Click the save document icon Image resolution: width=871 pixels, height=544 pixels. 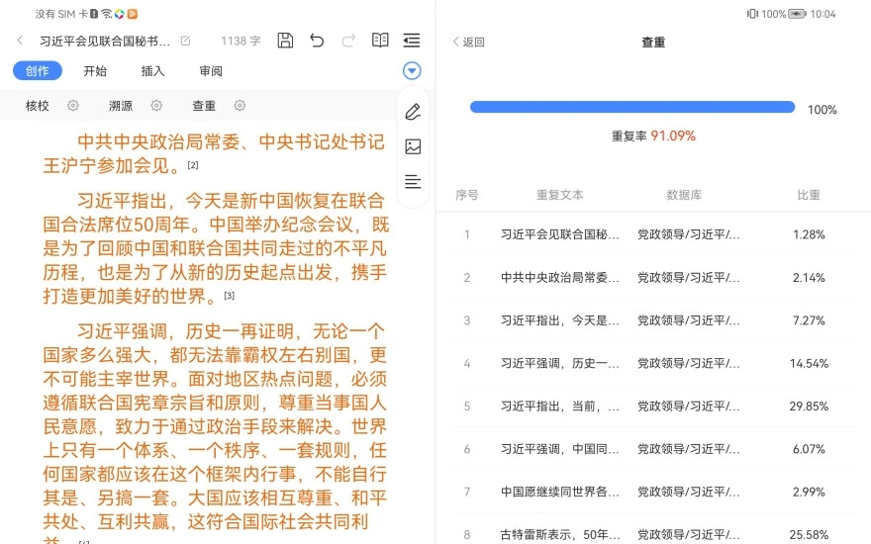click(285, 41)
